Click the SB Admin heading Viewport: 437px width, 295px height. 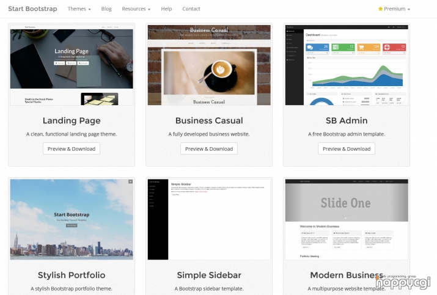click(x=347, y=120)
